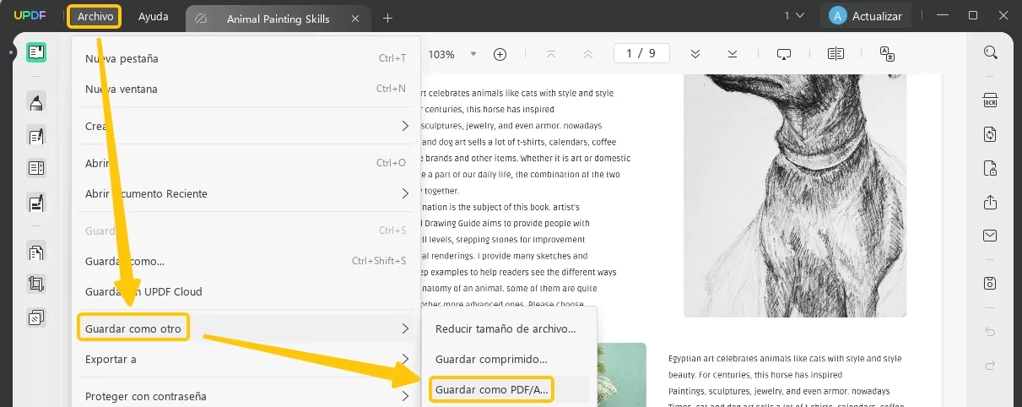This screenshot has width=1022, height=407.
Task: Open the protect document lock icon
Action: [x=990, y=168]
